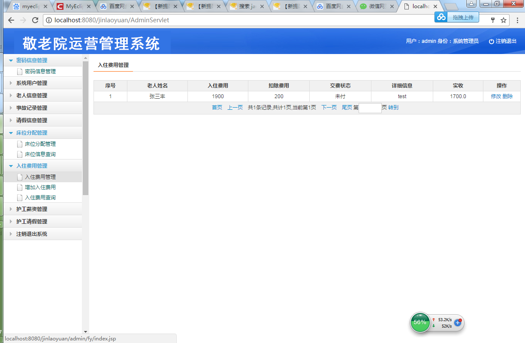Image resolution: width=525 pixels, height=343 pixels.
Task: Select the 入住费用管理 content tab
Action: [113, 65]
